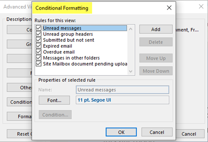Toggle the Unread group headers checkbox
Viewport: 208px width, 142px height.
[x=38, y=34]
